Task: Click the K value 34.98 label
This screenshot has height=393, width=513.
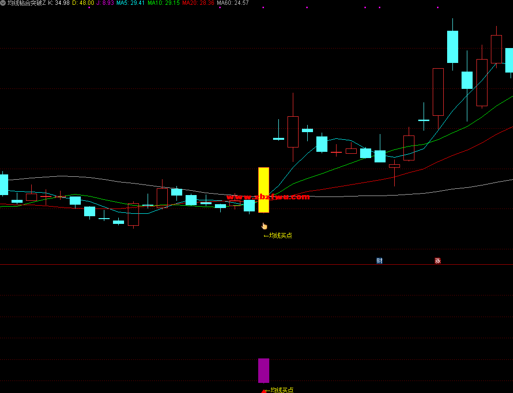Action: [59, 3]
